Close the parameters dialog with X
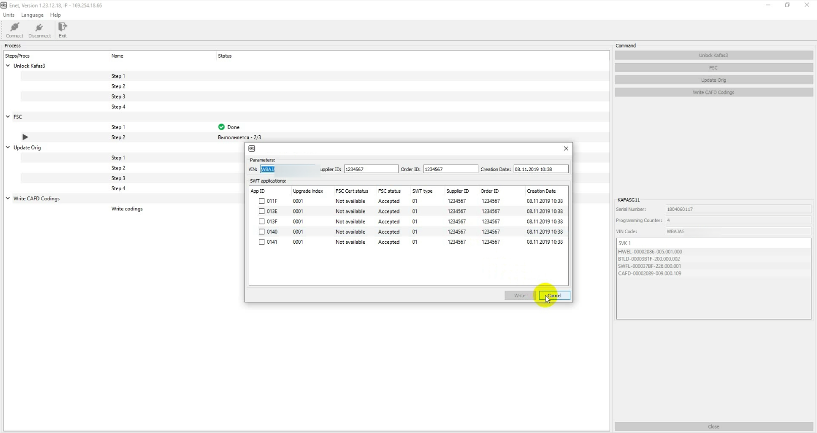Viewport: 817px width, 433px height. (x=566, y=148)
